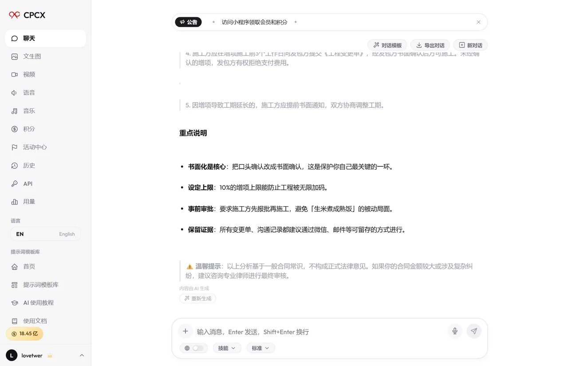Open 提示词模板库 in the sidebar
The width and height of the screenshot is (568, 366).
coord(45,285)
